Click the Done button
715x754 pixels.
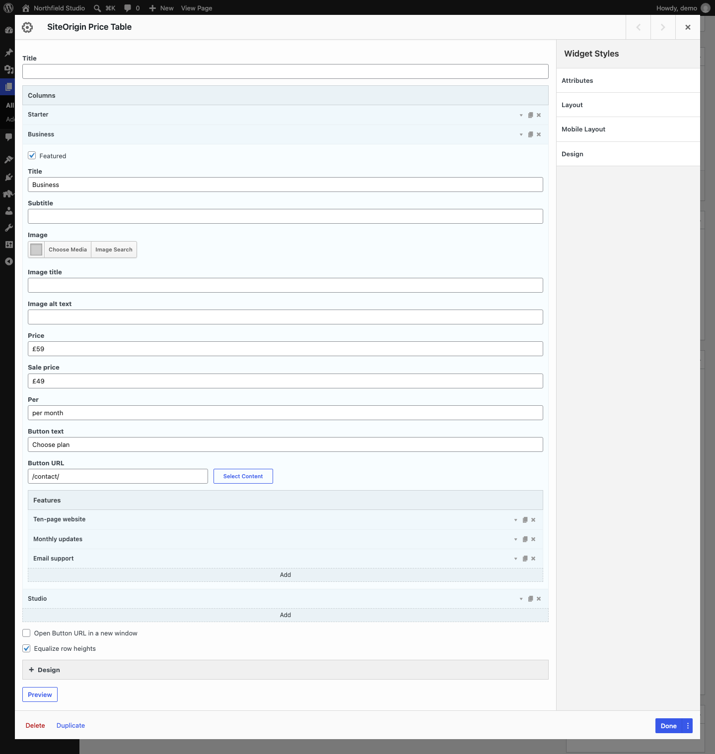[x=669, y=726]
